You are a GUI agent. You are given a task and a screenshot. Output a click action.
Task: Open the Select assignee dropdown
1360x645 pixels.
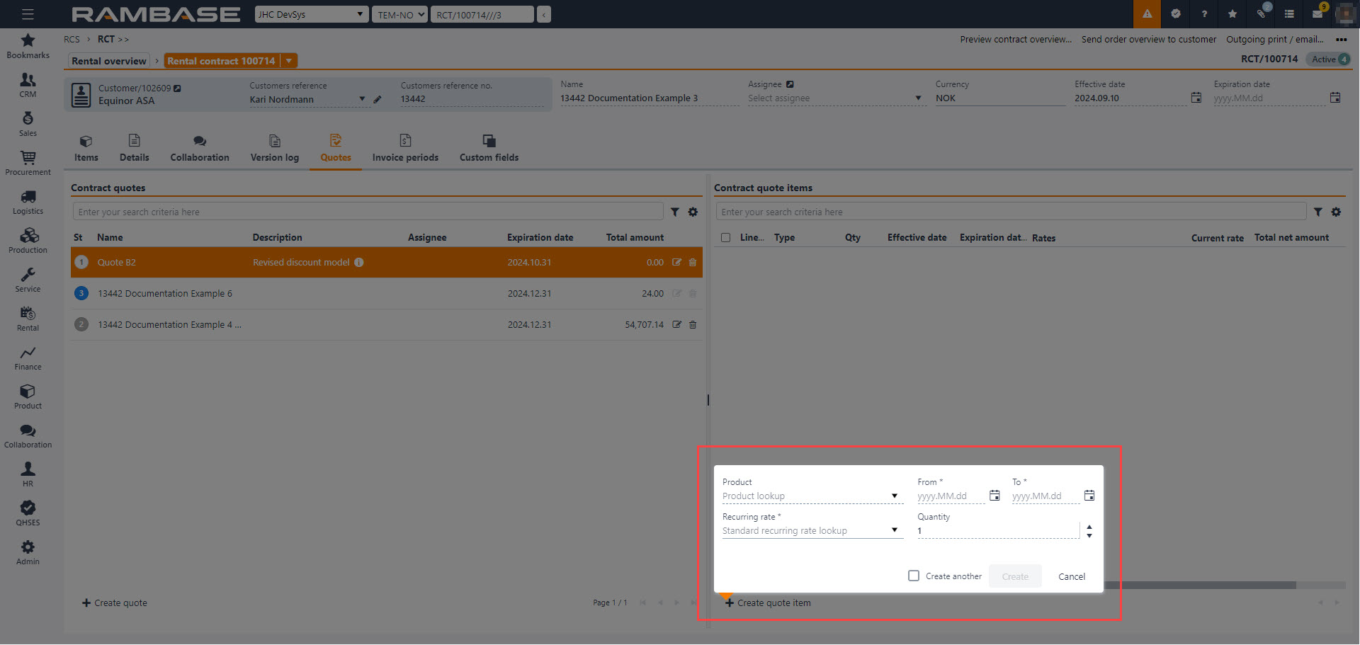click(x=918, y=98)
